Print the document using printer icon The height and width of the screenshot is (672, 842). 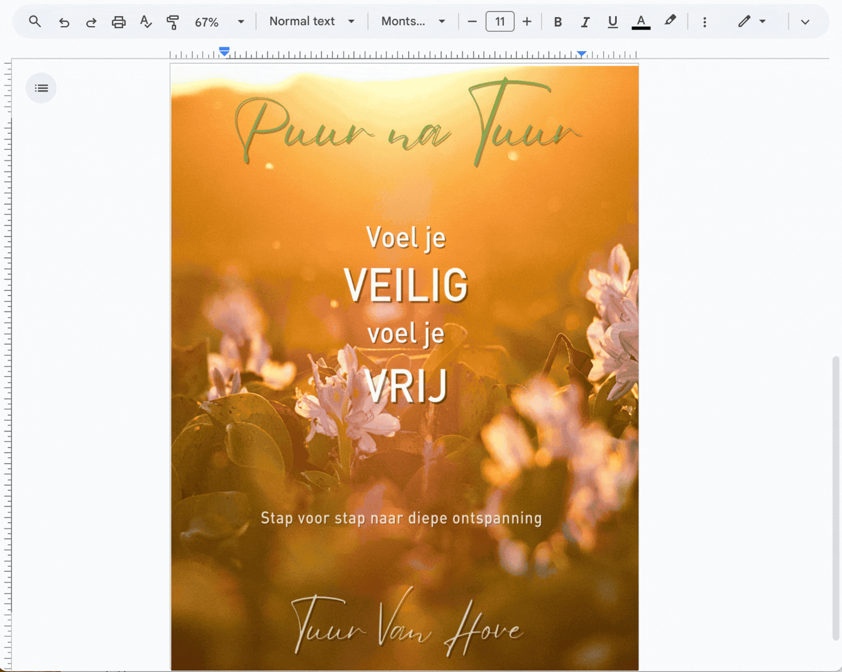coord(119,22)
